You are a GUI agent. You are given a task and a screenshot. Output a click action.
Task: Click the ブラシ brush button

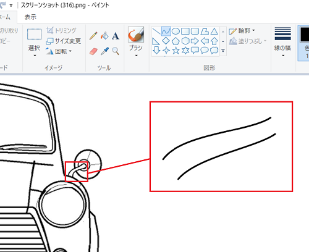[136, 38]
